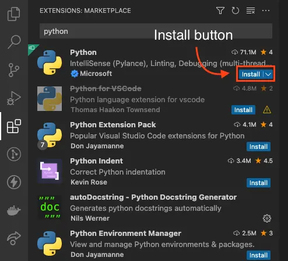Screen dimensions: 288x261
Task: Filter extensions with the funnel icon
Action: point(220,11)
